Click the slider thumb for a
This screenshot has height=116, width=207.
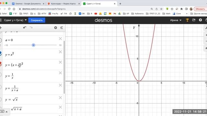click(x=33, y=45)
